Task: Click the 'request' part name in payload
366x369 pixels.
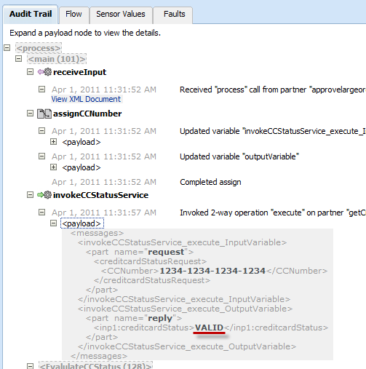Action: click(x=166, y=253)
